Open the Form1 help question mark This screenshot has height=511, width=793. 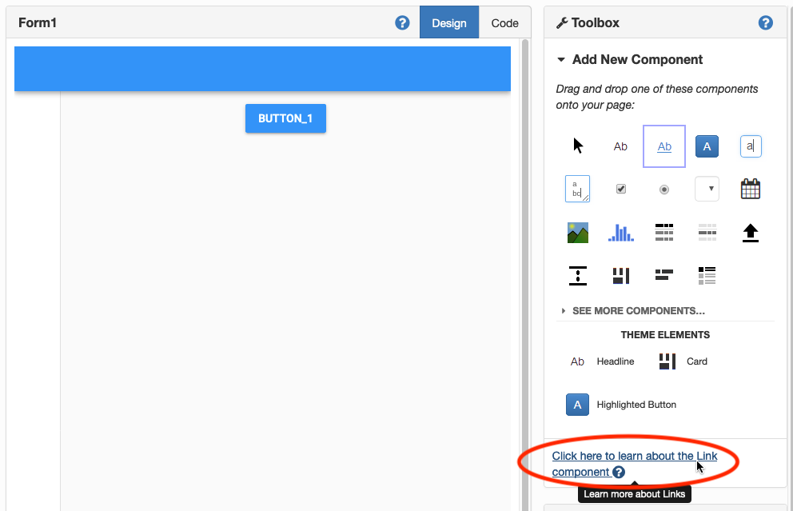click(403, 22)
